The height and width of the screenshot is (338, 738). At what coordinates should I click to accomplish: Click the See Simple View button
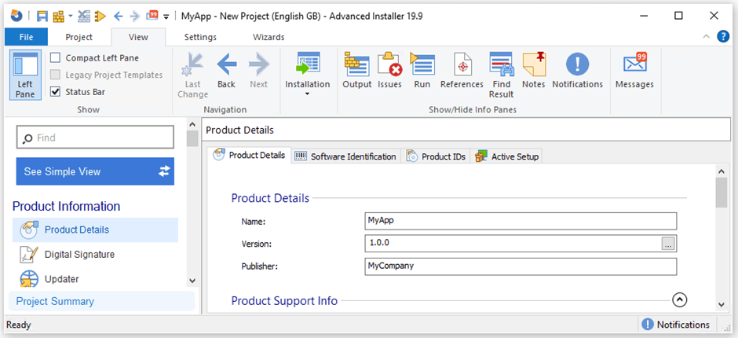[x=95, y=171]
